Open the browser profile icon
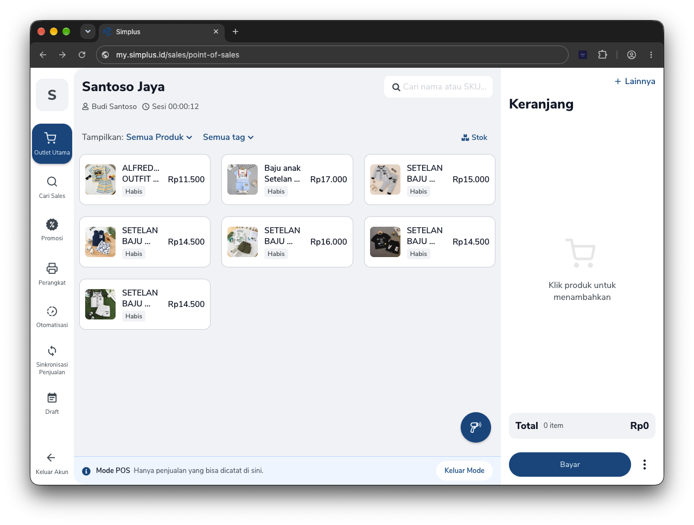Image resolution: width=694 pixels, height=525 pixels. (x=632, y=55)
